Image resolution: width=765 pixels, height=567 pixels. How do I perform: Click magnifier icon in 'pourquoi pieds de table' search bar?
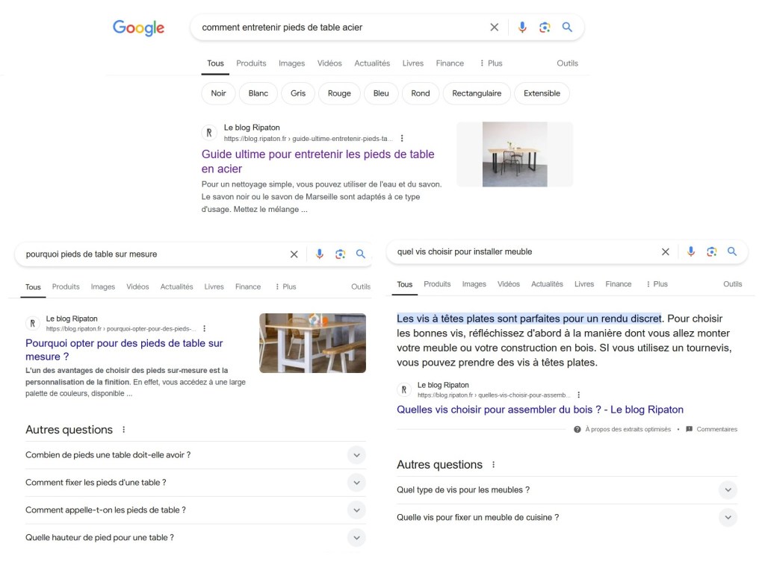(361, 254)
